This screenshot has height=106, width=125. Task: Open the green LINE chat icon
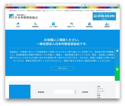pyautogui.click(x=117, y=69)
